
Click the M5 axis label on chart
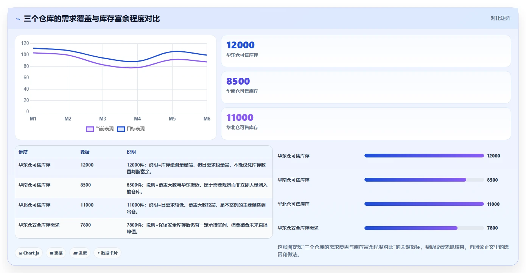pyautogui.click(x=172, y=119)
